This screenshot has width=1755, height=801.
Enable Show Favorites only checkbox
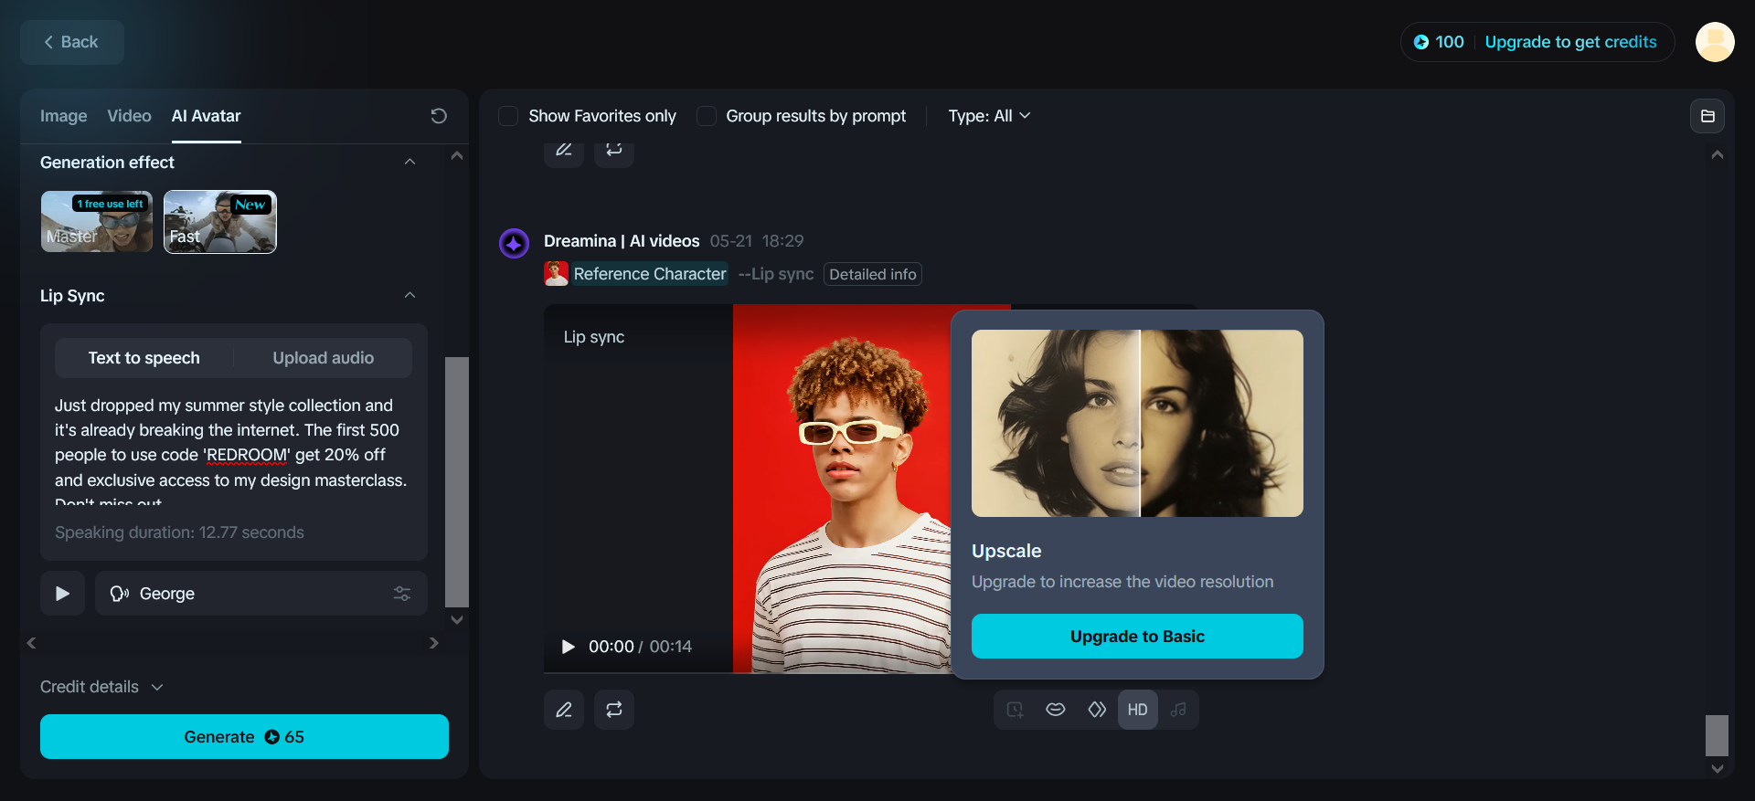pos(508,116)
